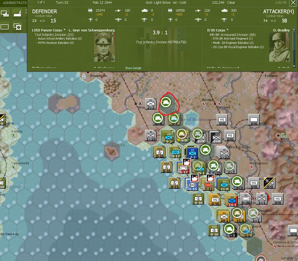Click the 1-17 counter with ship symbol
298x261 pixels.
pyautogui.click(x=184, y=168)
